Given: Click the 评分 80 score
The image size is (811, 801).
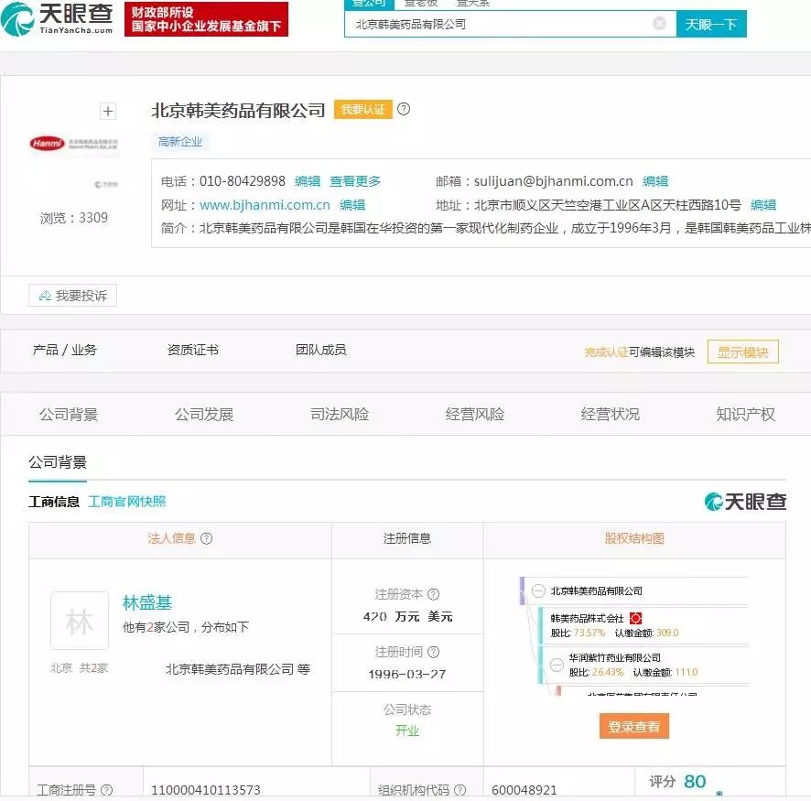Looking at the screenshot, I should pyautogui.click(x=677, y=782).
